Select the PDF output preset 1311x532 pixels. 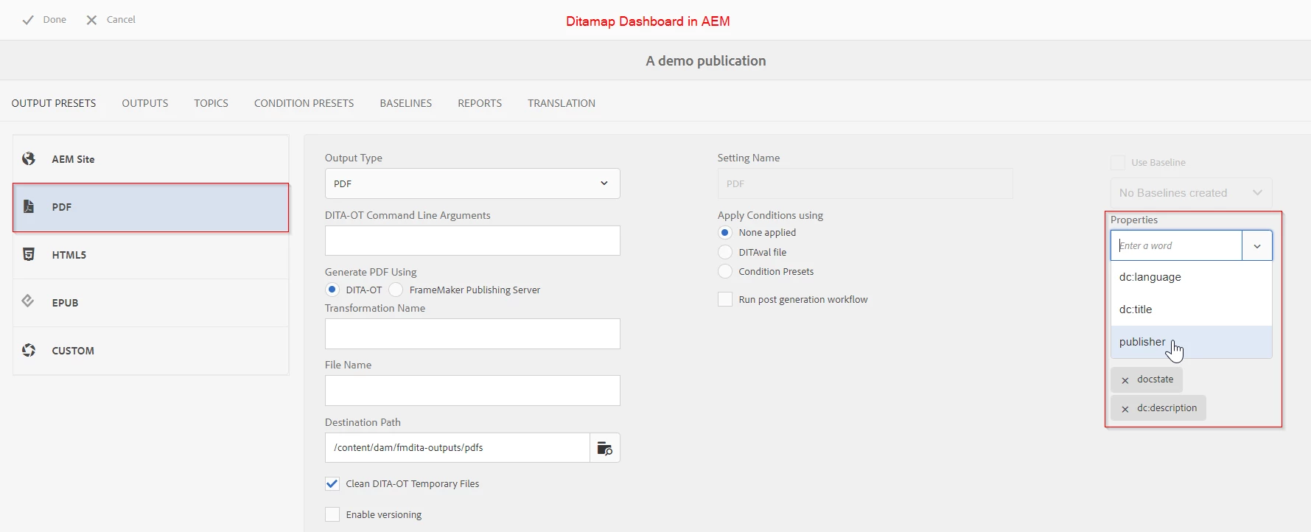pyautogui.click(x=150, y=207)
